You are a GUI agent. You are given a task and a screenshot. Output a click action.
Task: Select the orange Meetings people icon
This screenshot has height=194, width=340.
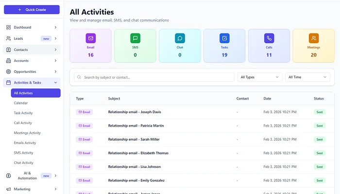click(x=313, y=38)
